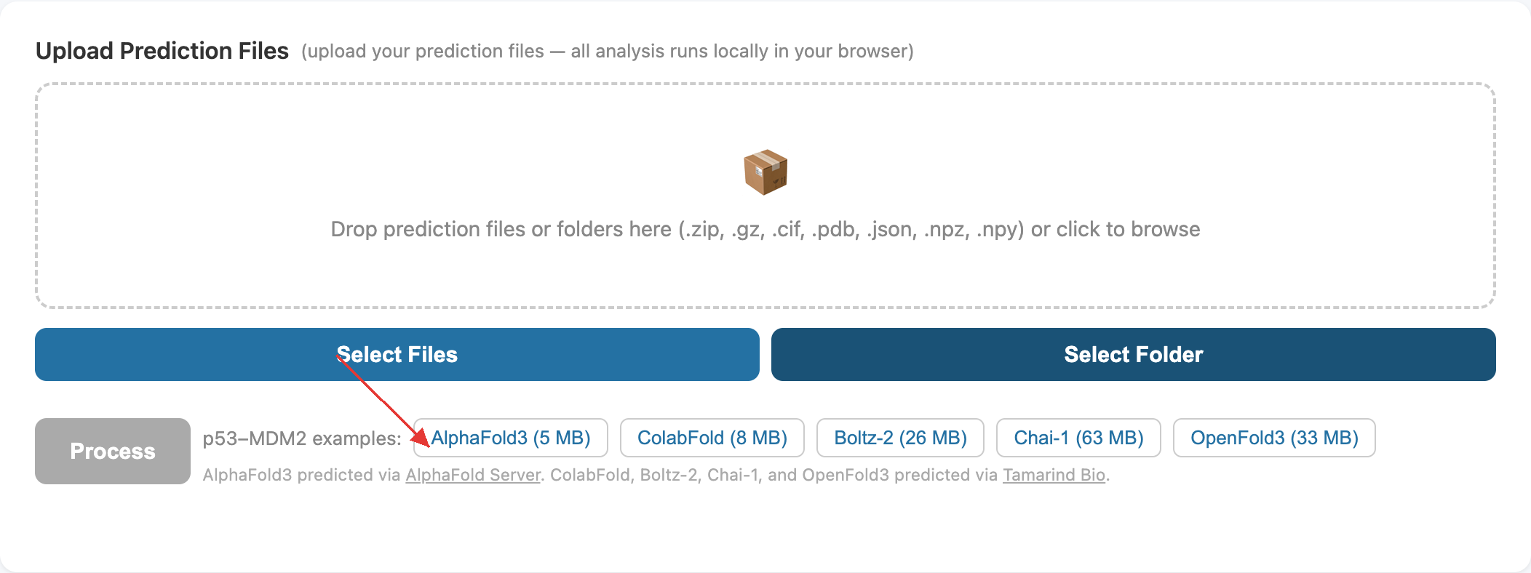1531x573 pixels.
Task: Click the gray Process button
Action: (113, 451)
